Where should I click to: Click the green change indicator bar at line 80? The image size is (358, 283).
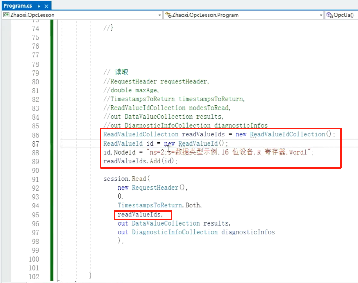(52, 82)
